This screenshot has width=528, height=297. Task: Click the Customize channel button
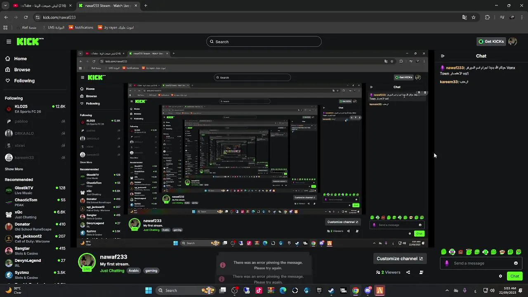coord(400,259)
